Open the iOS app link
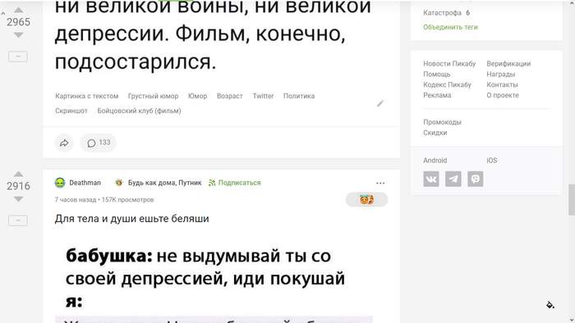The height and width of the screenshot is (323, 575). (492, 161)
